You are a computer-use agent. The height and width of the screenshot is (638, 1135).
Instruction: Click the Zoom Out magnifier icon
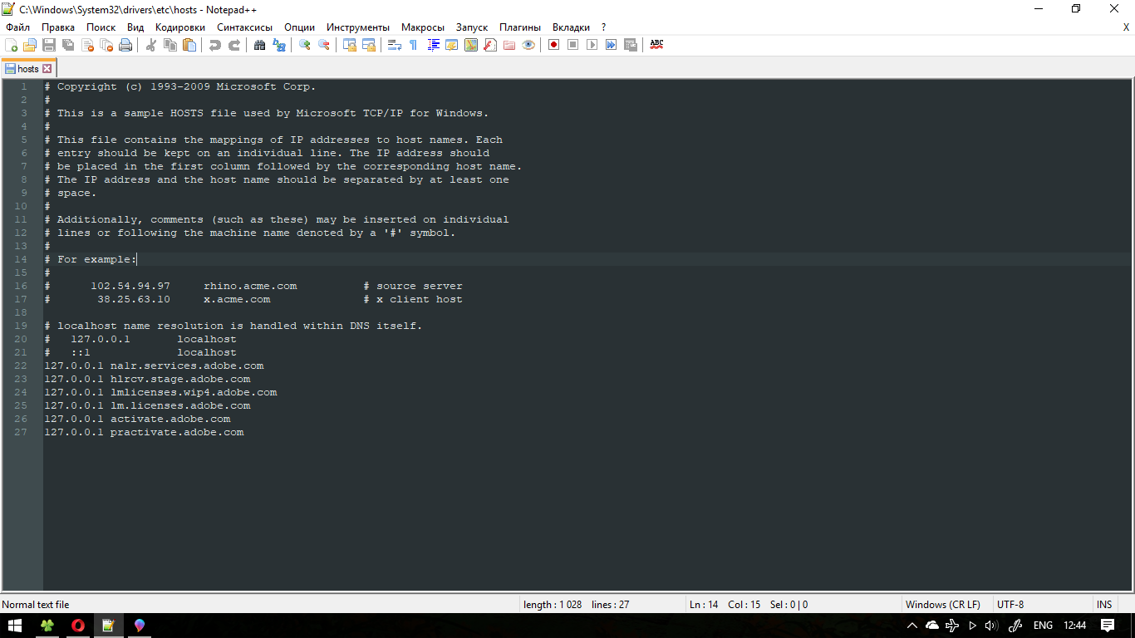coord(324,45)
